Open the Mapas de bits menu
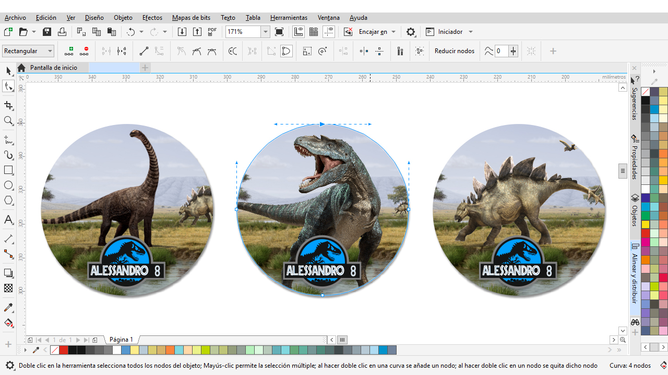Image resolution: width=668 pixels, height=375 pixels. tap(191, 18)
